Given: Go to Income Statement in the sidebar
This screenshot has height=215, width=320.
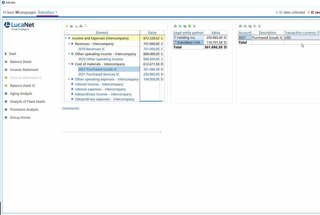Looking at the screenshot, I should click(x=24, y=70).
